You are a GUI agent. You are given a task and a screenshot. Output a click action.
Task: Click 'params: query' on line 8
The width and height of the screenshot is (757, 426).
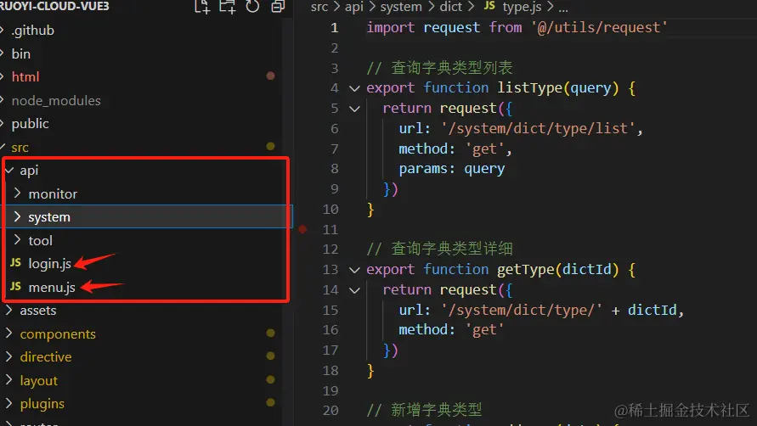pyautogui.click(x=451, y=169)
